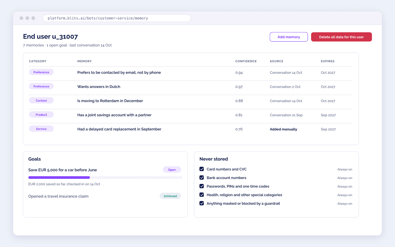395x247 pixels.
Task: Toggle Bank account numbers checkbox
Action: [x=202, y=178]
